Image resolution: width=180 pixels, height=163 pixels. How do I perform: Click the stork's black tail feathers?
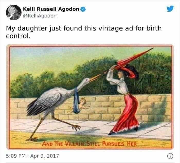[35, 108]
